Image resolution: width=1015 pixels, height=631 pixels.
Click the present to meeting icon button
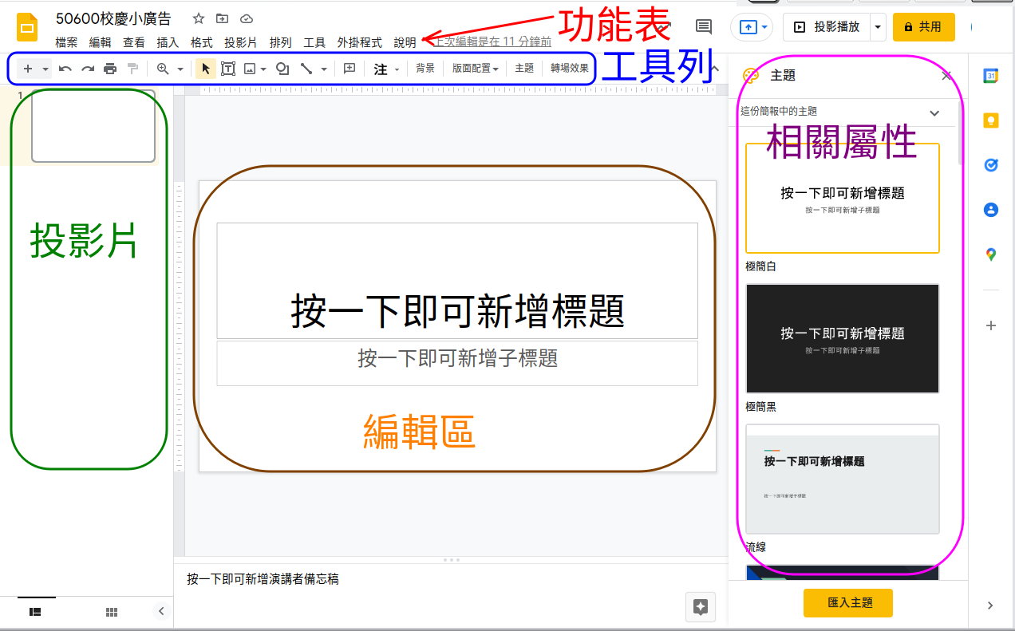[x=751, y=27]
